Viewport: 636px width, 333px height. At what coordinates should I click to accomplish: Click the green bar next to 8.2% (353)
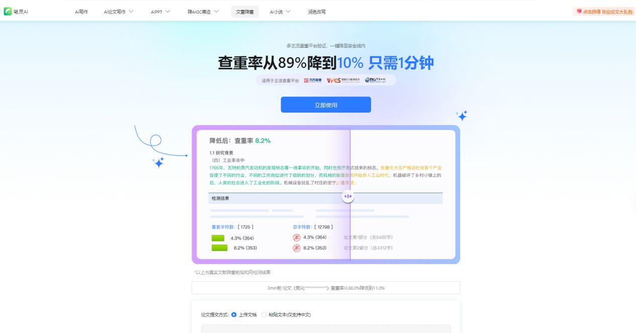click(220, 248)
